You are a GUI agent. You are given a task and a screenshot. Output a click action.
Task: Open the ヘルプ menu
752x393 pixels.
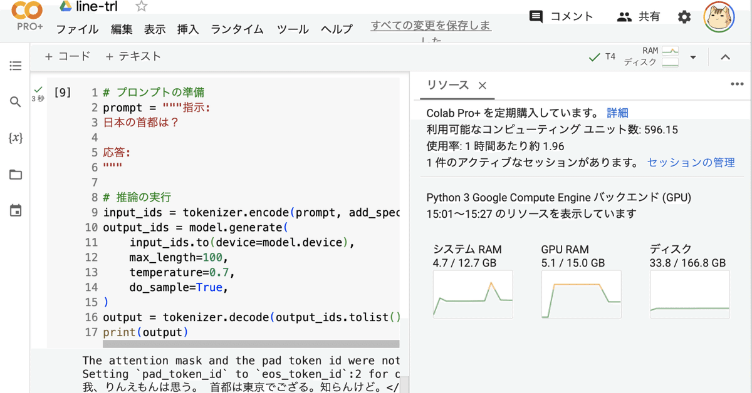coord(337,29)
